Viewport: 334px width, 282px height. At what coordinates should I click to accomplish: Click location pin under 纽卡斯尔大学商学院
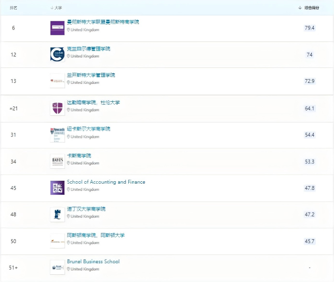(68, 136)
